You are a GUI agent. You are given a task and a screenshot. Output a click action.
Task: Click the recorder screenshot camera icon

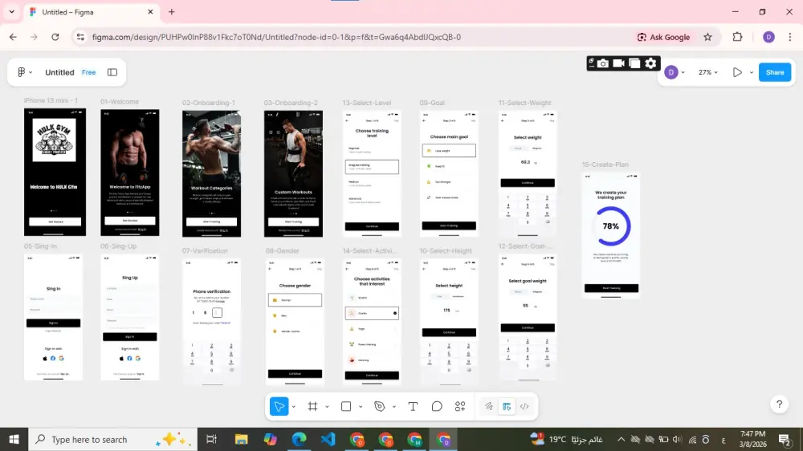point(603,63)
